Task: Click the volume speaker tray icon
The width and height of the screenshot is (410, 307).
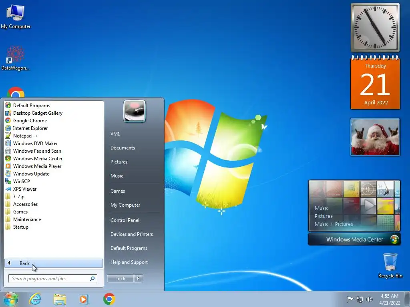Action: point(370,299)
